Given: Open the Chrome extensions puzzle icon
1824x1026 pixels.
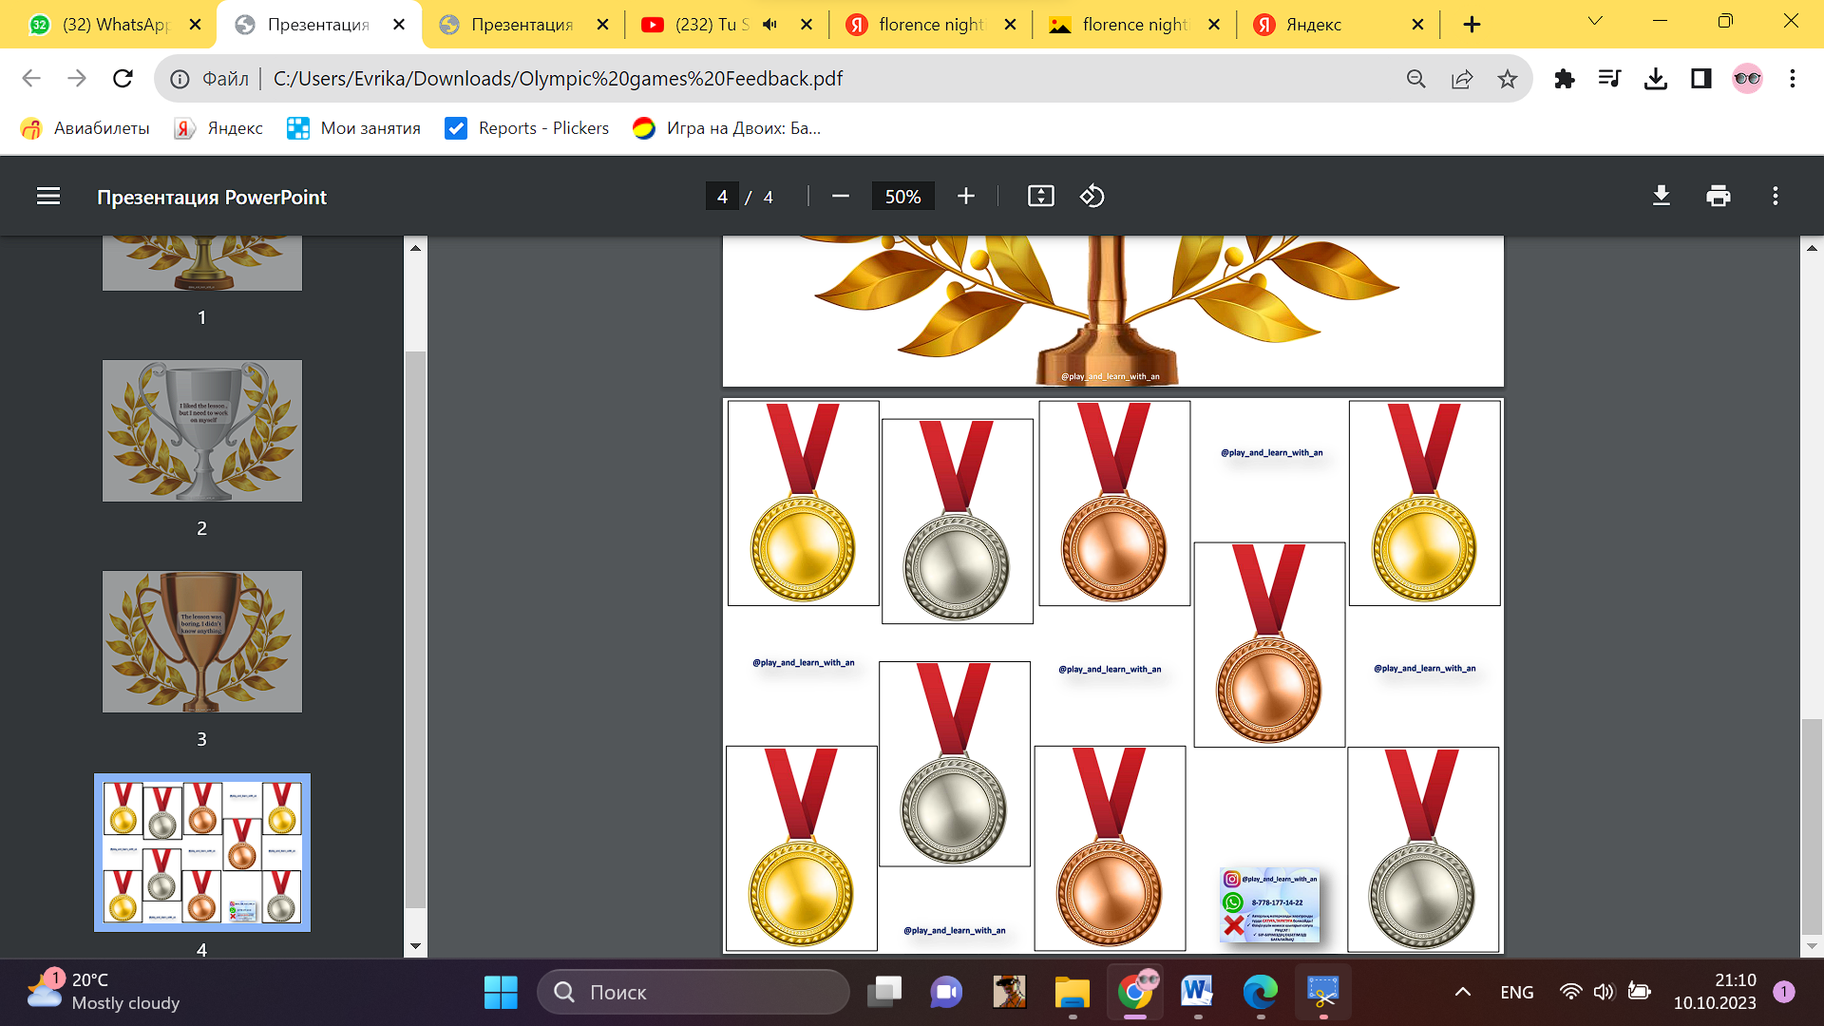Looking at the screenshot, I should pyautogui.click(x=1564, y=79).
